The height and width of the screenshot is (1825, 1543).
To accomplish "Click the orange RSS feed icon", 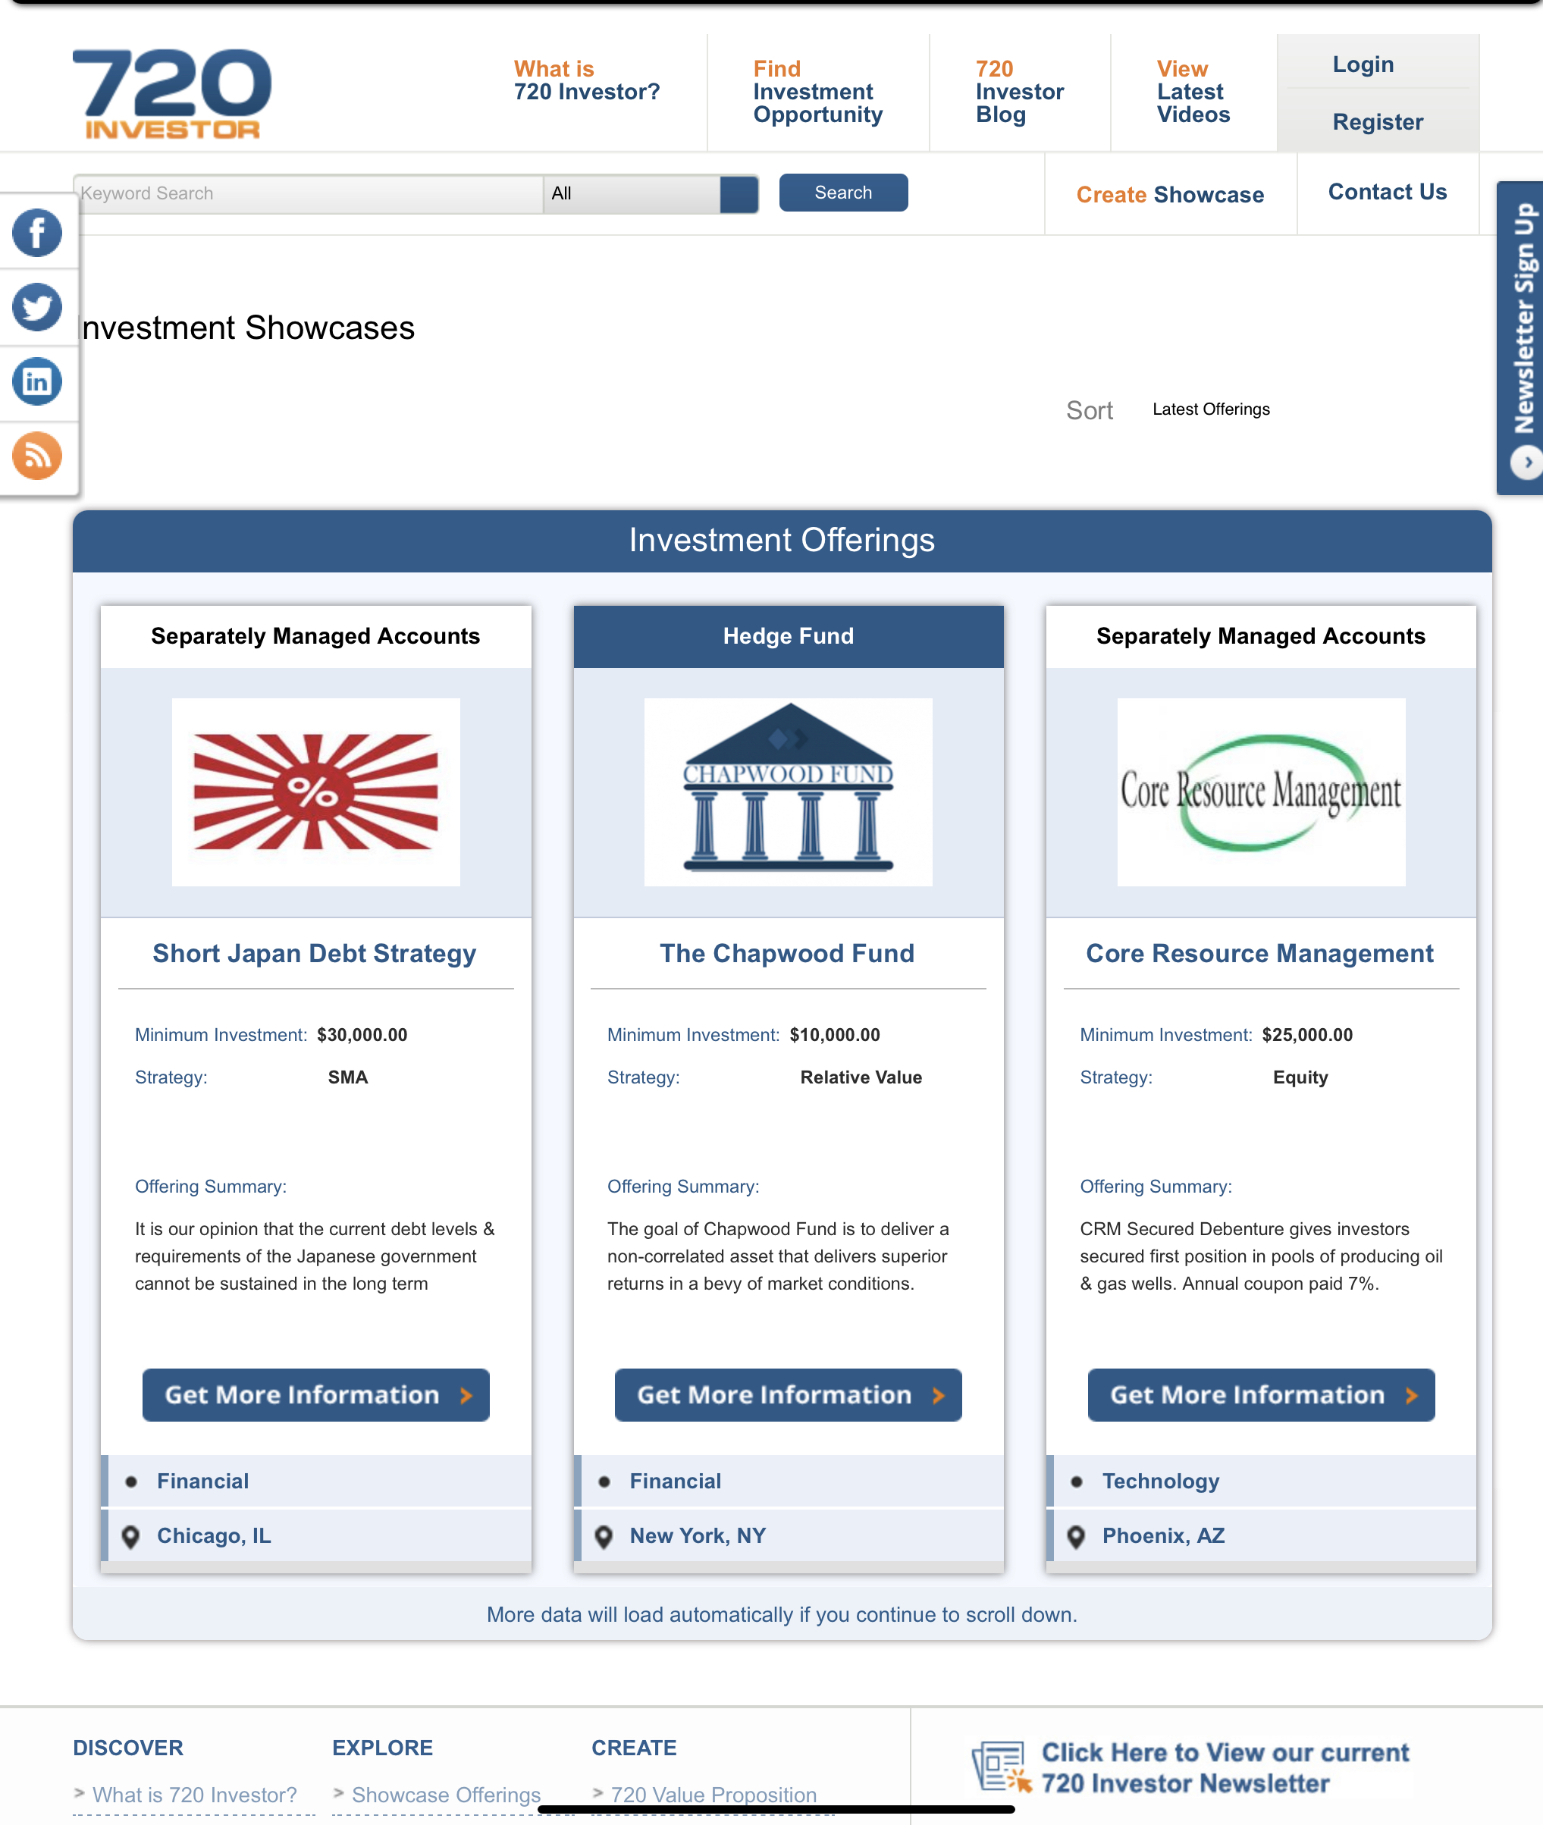I will click(x=36, y=456).
